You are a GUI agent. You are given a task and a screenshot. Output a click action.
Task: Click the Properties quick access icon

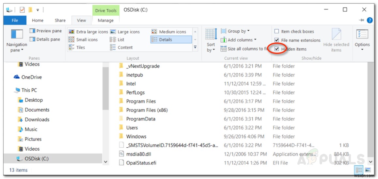22,10
